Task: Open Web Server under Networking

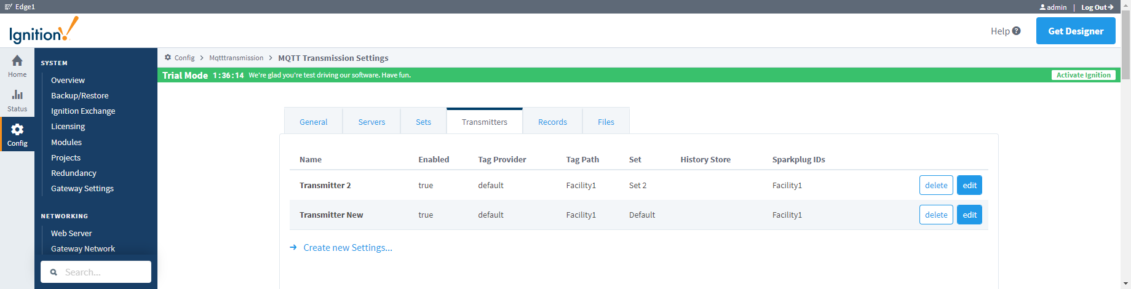Action: pyautogui.click(x=71, y=233)
